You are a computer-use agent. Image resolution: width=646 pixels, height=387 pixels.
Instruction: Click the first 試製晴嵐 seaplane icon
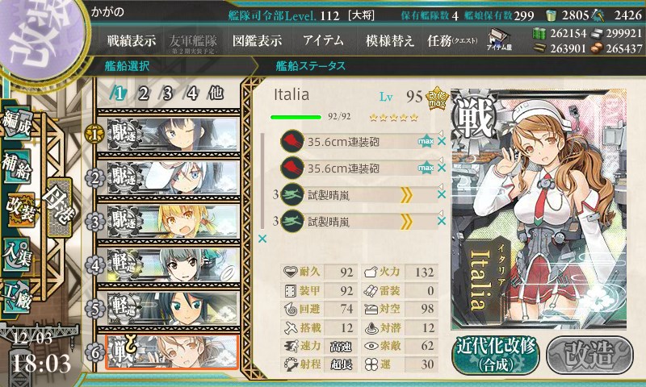click(292, 195)
